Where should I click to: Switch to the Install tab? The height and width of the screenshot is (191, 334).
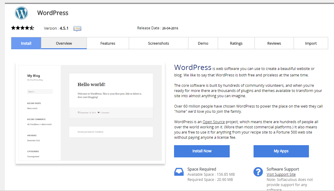click(x=26, y=43)
